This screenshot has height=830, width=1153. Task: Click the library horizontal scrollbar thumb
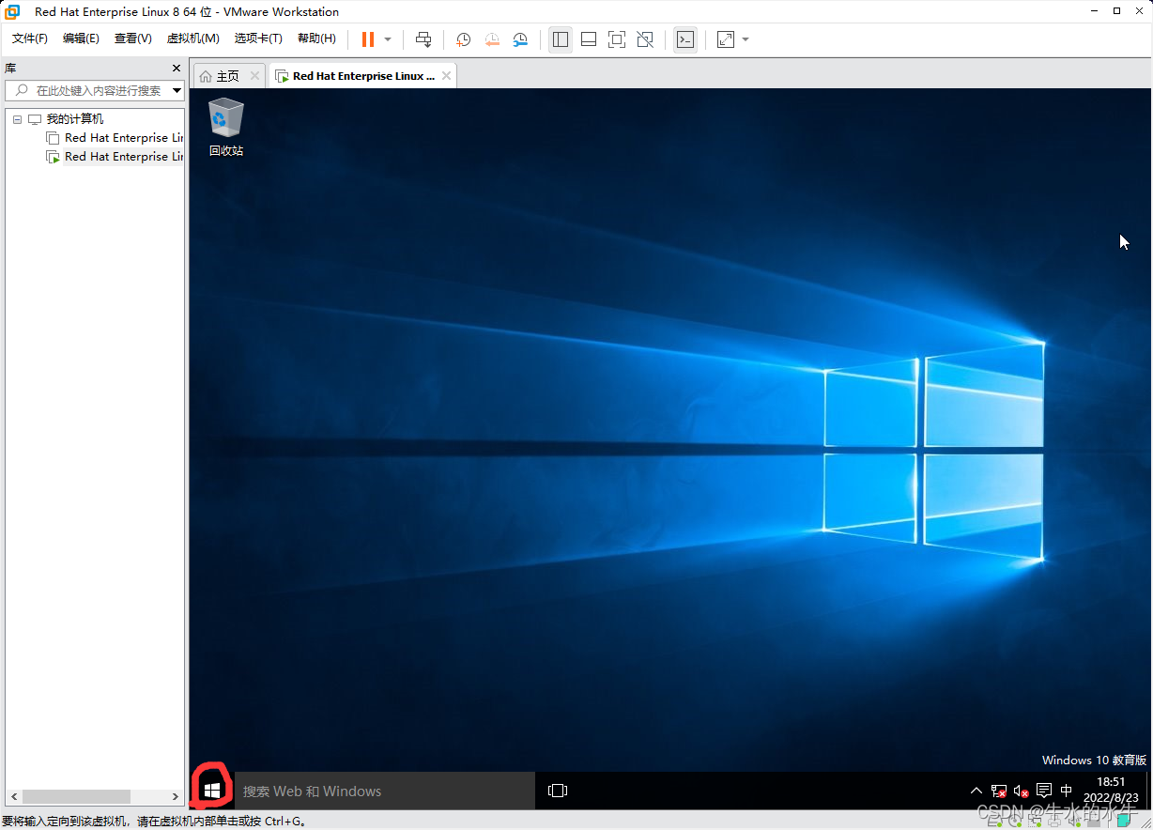(x=76, y=796)
